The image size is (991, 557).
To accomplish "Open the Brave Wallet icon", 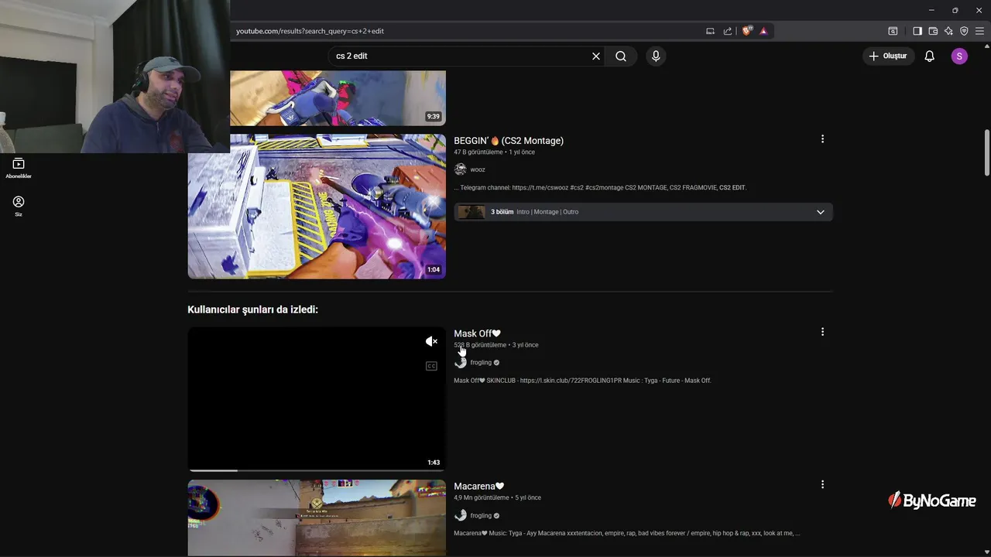I will [933, 31].
